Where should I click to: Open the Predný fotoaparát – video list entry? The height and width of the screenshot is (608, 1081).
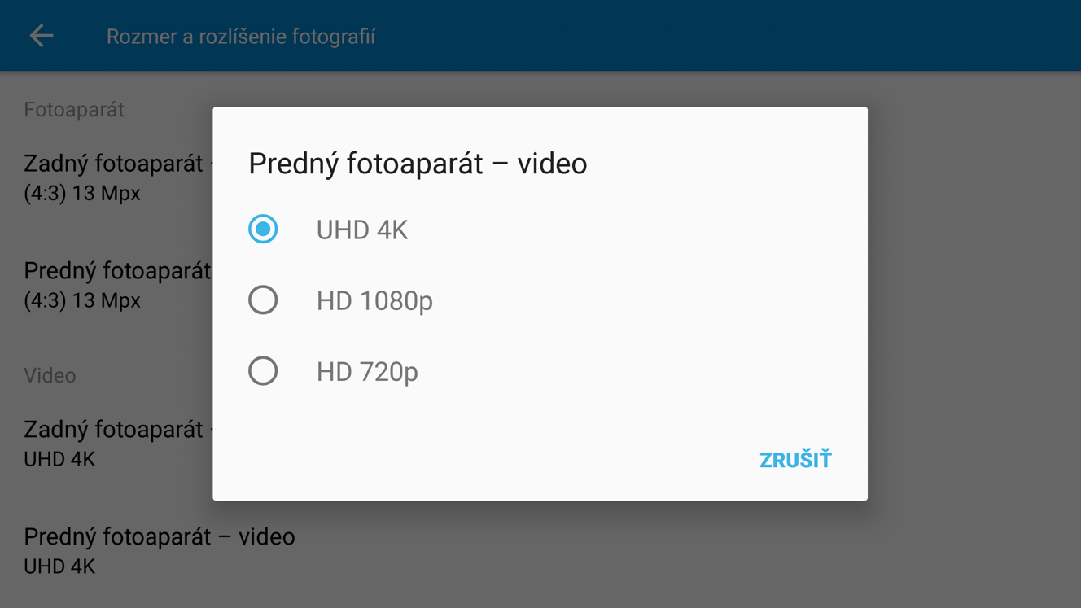tap(160, 551)
